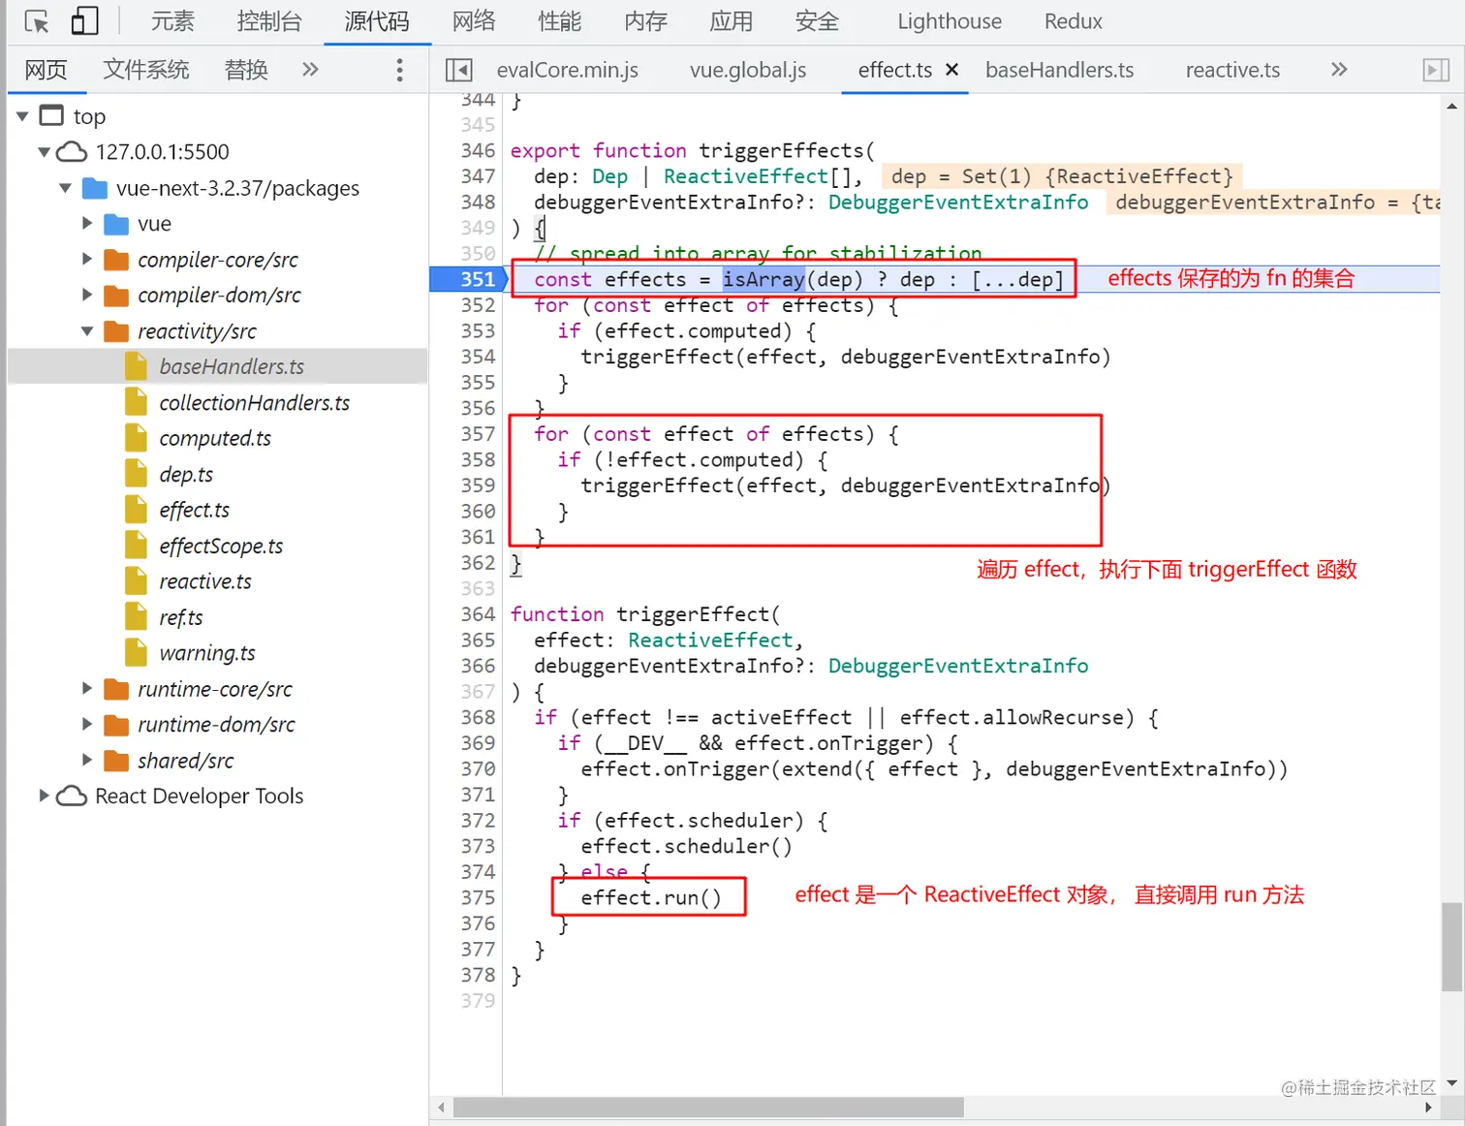
Task: Close the effect.ts editor tab
Action: [x=951, y=70]
